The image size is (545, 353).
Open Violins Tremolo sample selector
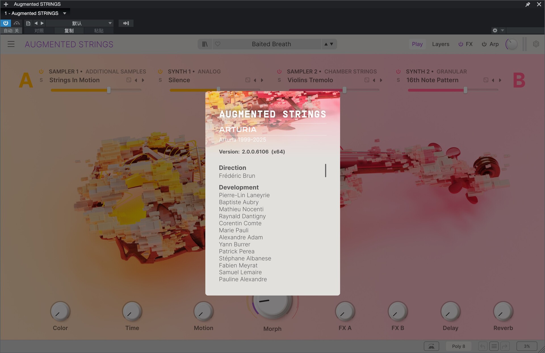click(310, 80)
